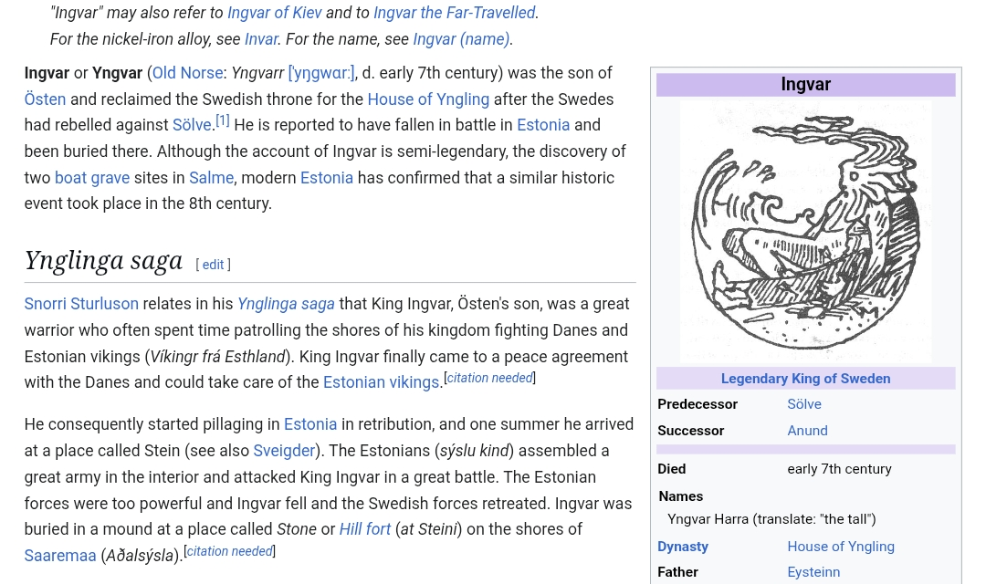Open citation needed after Aðalsýsla
The image size is (986, 584).
(x=229, y=551)
